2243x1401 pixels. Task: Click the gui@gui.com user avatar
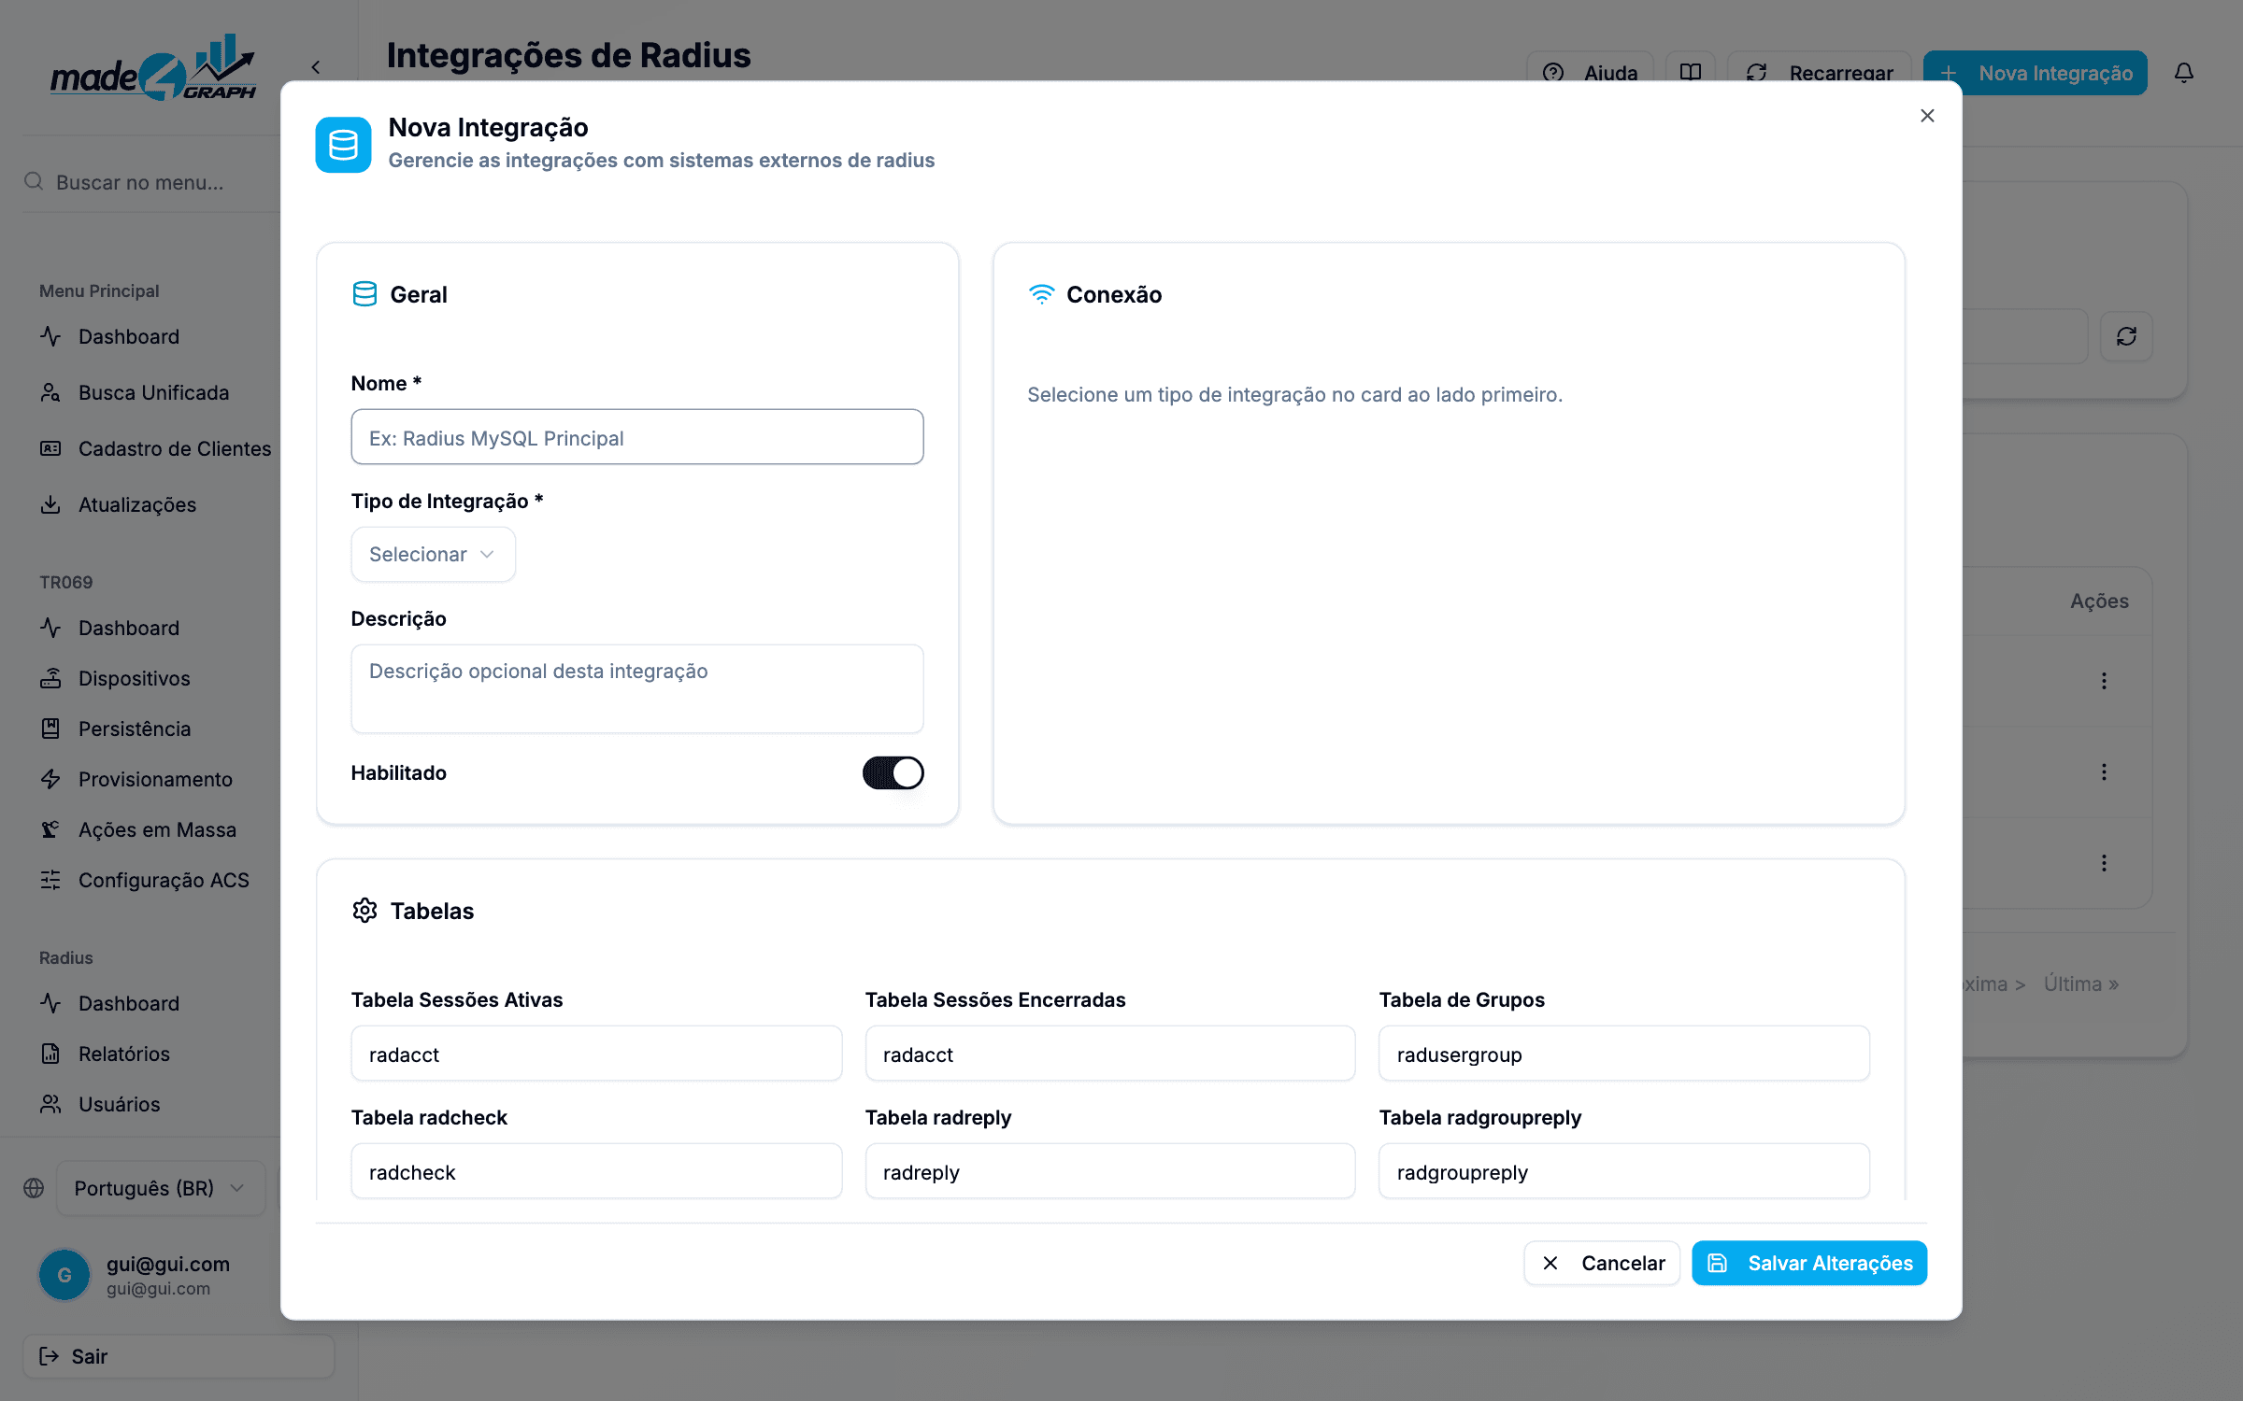pos(64,1275)
